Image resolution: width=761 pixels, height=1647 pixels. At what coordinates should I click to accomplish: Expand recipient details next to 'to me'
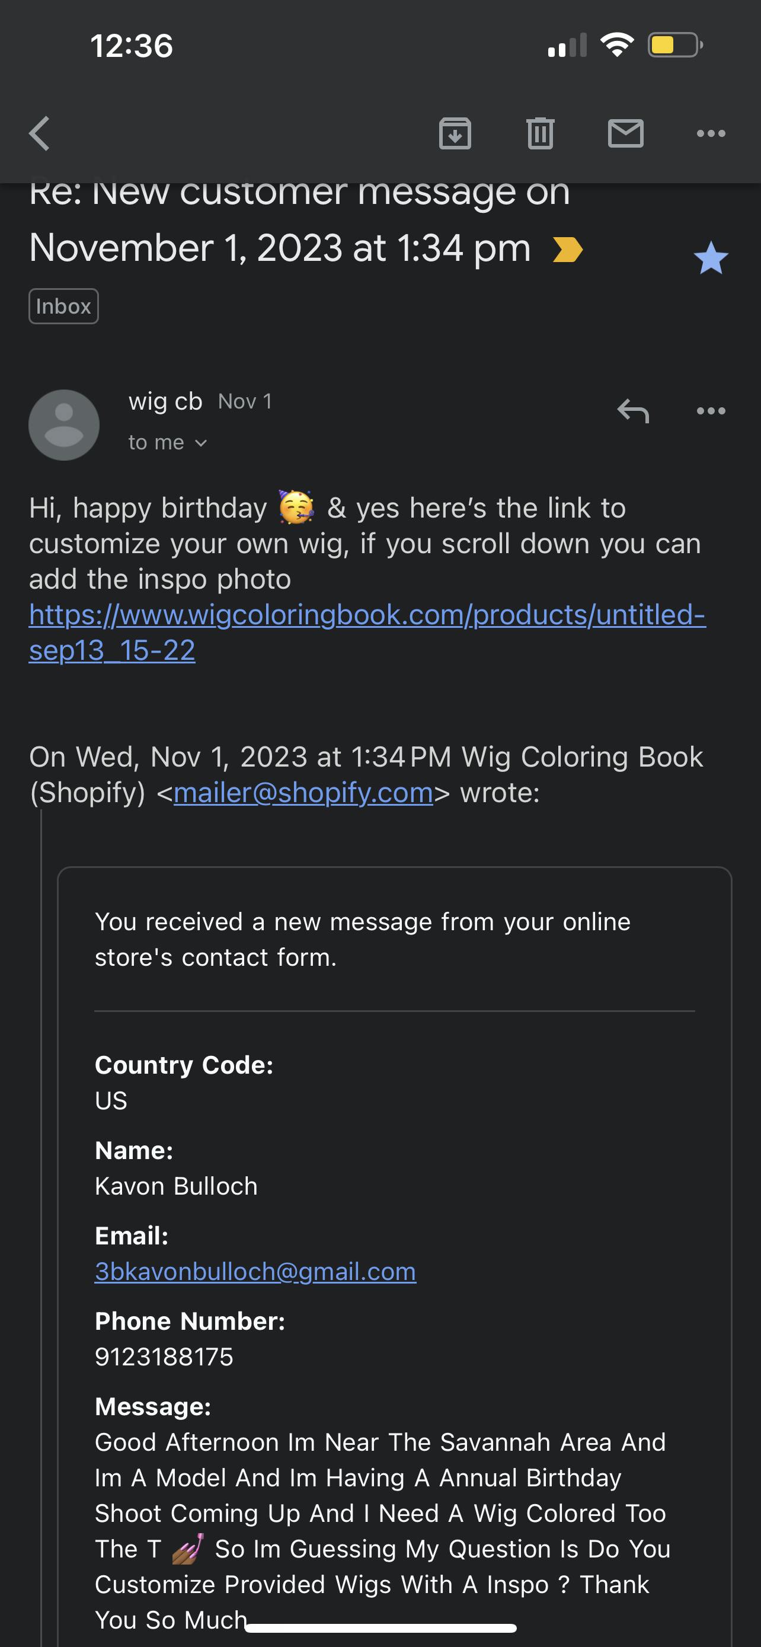[x=201, y=443]
